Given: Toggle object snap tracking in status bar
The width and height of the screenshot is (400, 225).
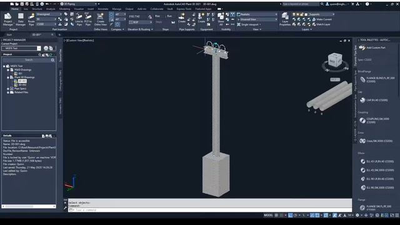Looking at the screenshot, I should [312, 215].
